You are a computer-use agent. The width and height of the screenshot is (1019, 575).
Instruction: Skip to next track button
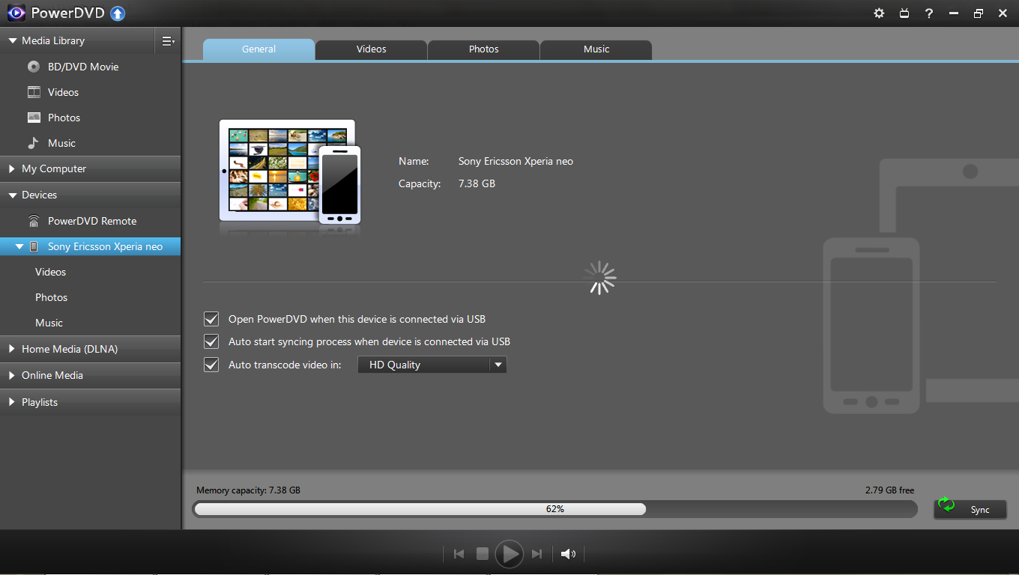coord(536,554)
